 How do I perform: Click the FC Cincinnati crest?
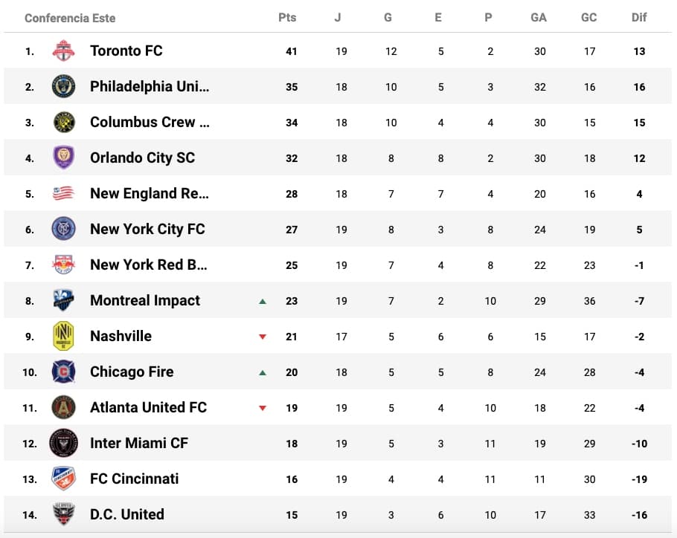(x=63, y=479)
